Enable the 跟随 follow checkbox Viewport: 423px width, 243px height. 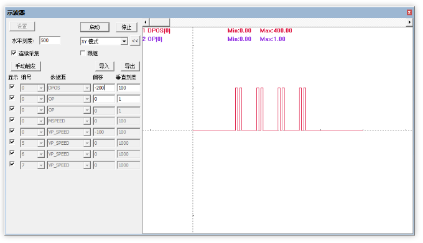click(x=83, y=53)
